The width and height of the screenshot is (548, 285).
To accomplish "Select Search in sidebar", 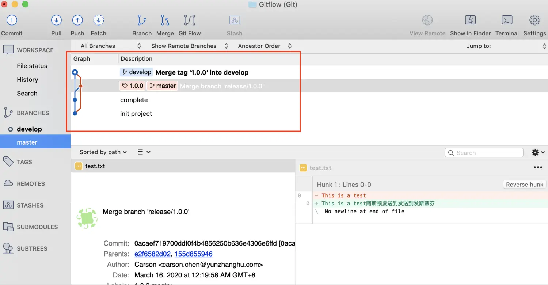I will (x=27, y=93).
